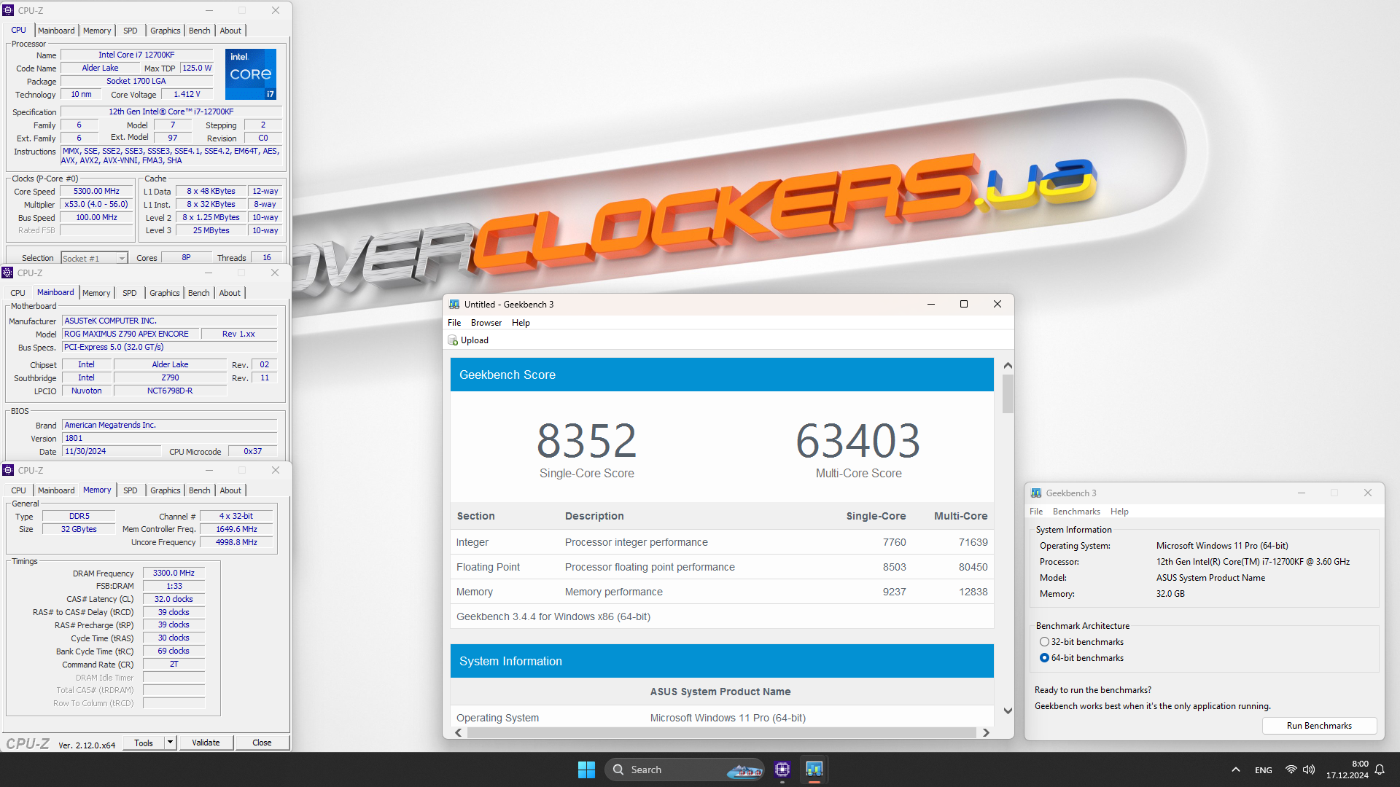Click the Upload button label in Geekbench

click(x=475, y=340)
